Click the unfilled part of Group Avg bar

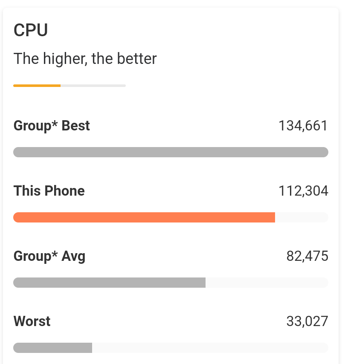pos(267,283)
